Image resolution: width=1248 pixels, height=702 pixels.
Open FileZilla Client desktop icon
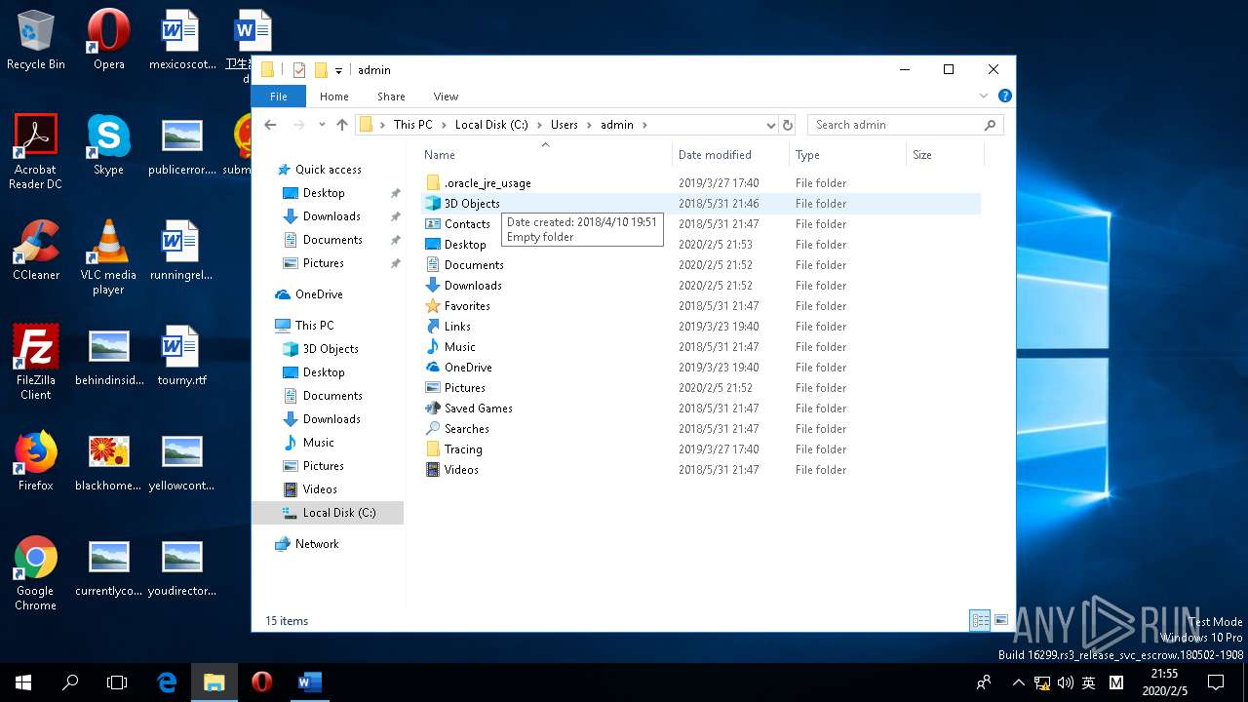36,362
